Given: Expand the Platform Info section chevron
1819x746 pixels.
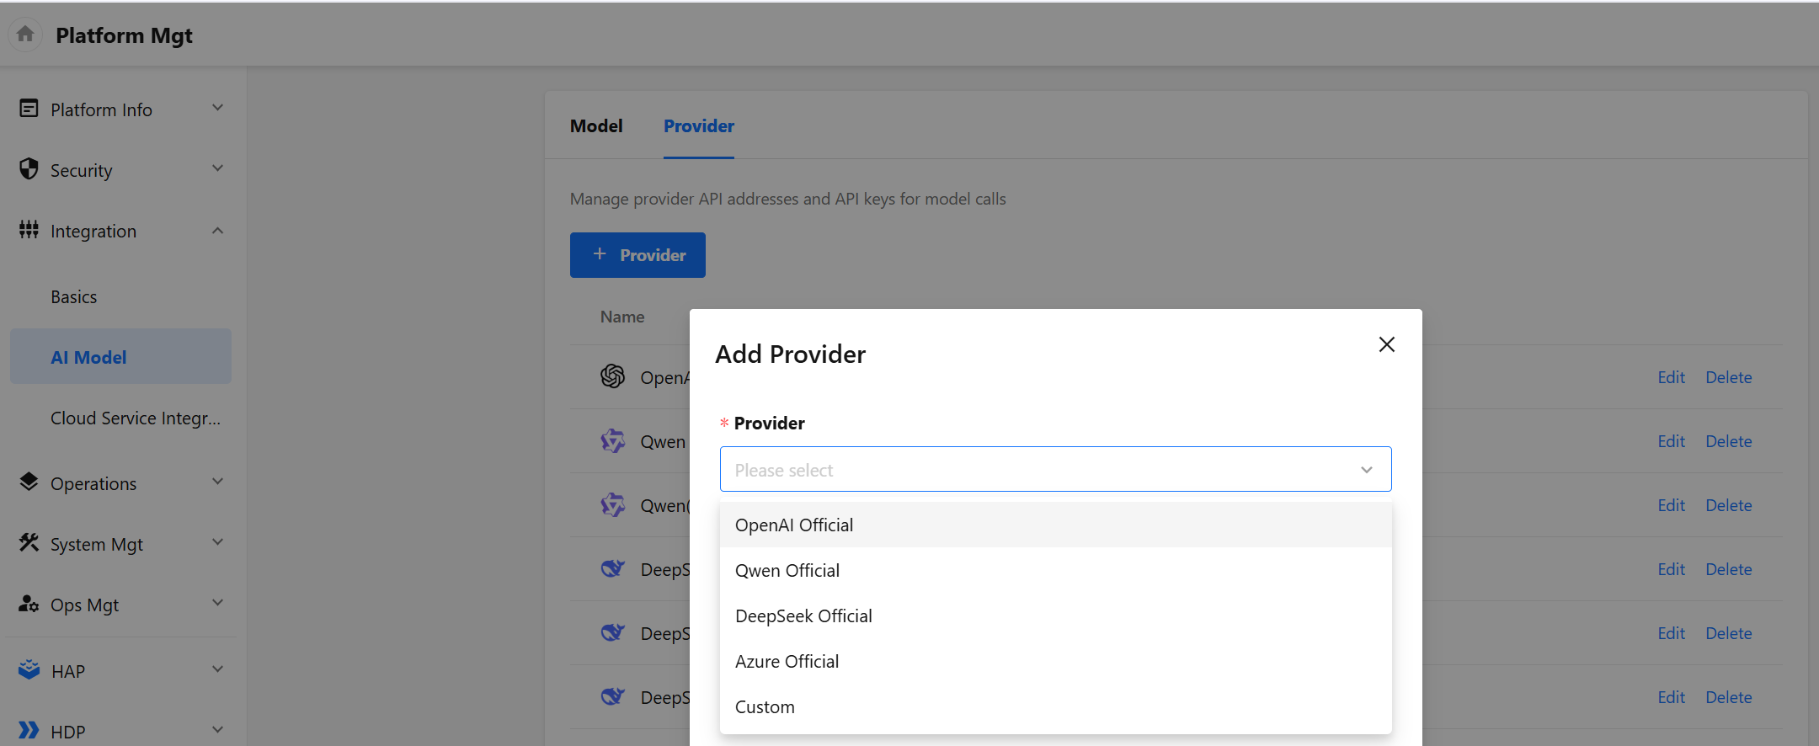Looking at the screenshot, I should click(218, 108).
